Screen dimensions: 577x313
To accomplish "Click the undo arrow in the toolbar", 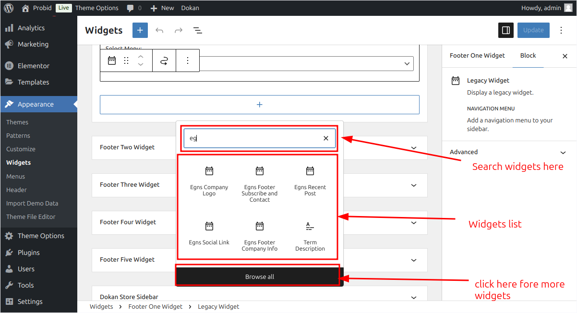I will pyautogui.click(x=159, y=30).
